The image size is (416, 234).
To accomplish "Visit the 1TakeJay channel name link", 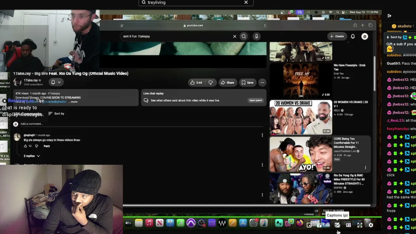I will 31,80.
